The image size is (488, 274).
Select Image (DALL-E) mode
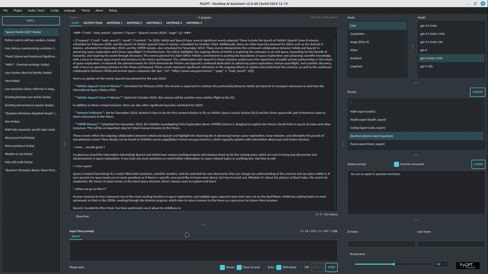click(x=378, y=42)
